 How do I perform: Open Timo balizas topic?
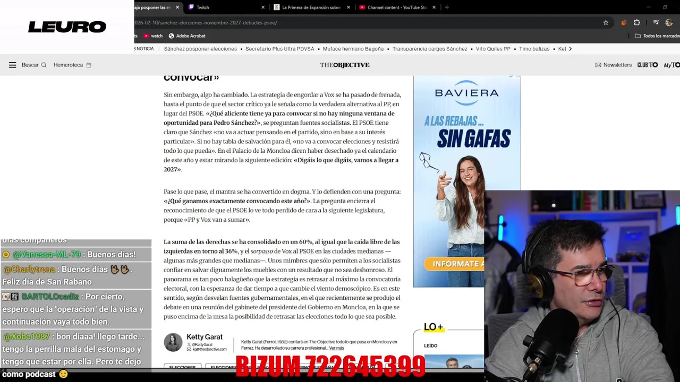(x=534, y=49)
